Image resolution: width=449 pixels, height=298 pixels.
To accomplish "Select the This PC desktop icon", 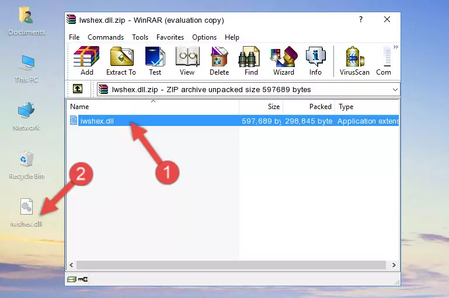I will point(26,69).
